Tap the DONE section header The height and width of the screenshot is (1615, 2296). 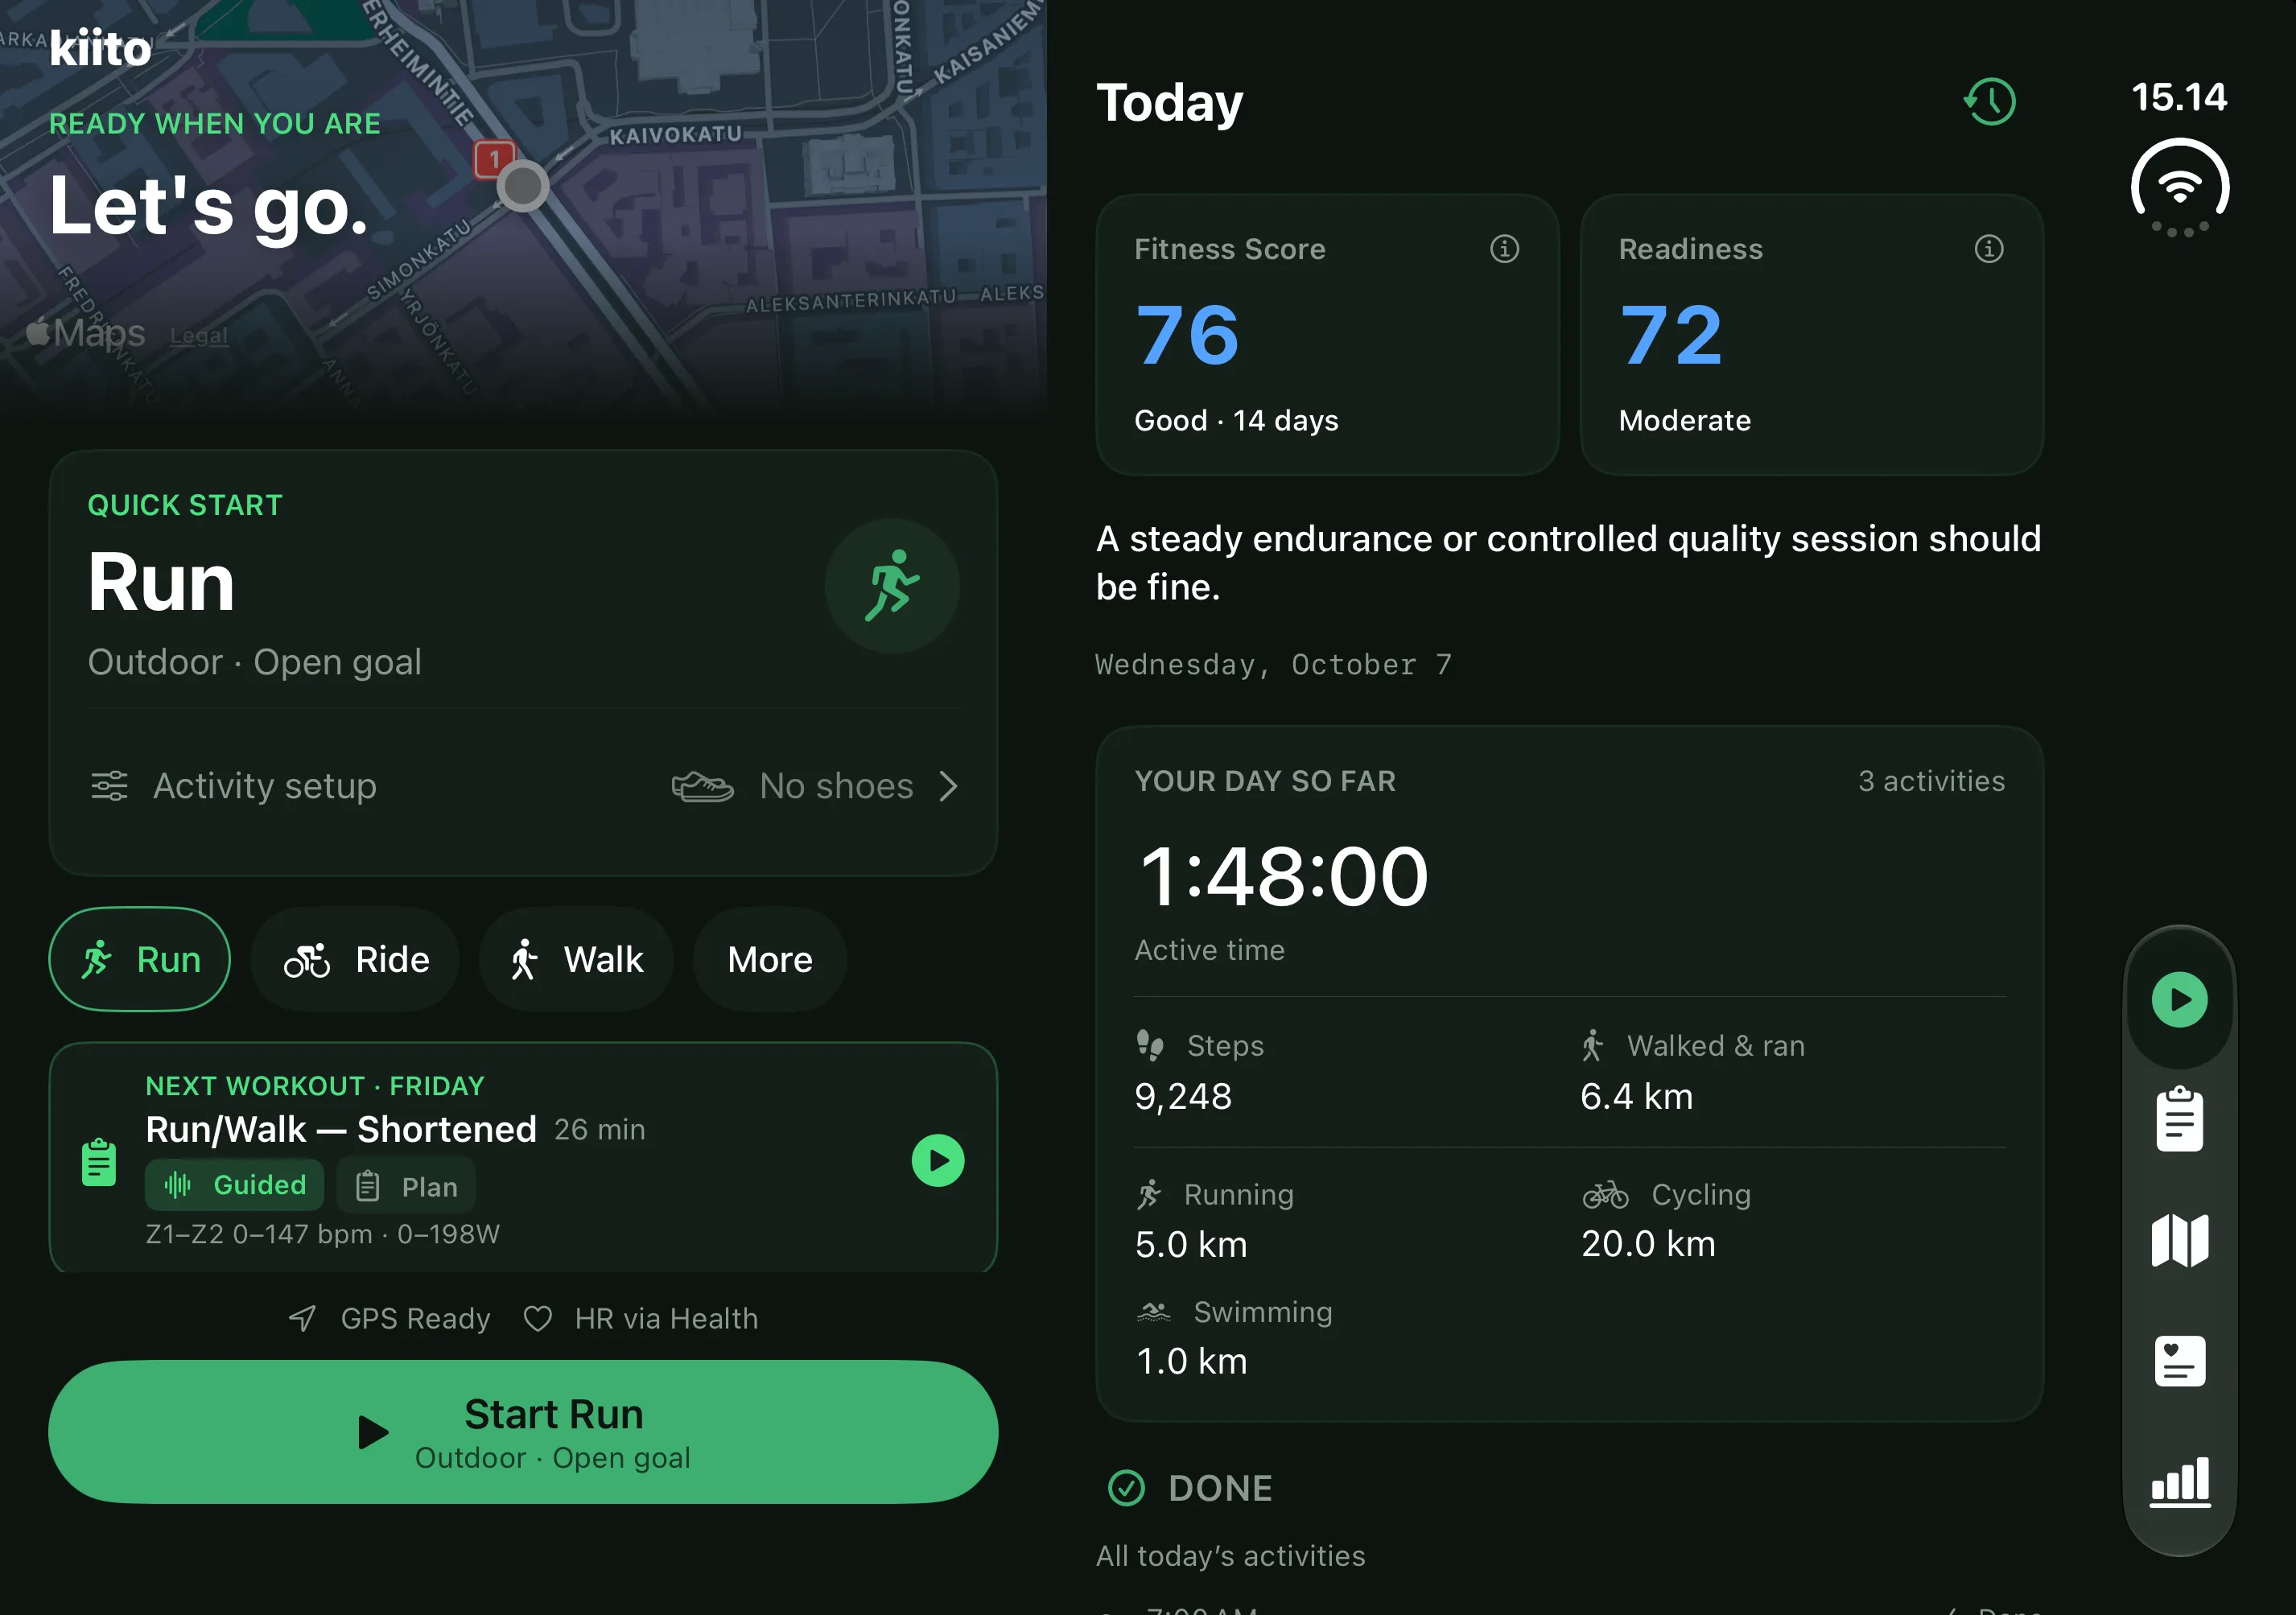coord(1190,1488)
